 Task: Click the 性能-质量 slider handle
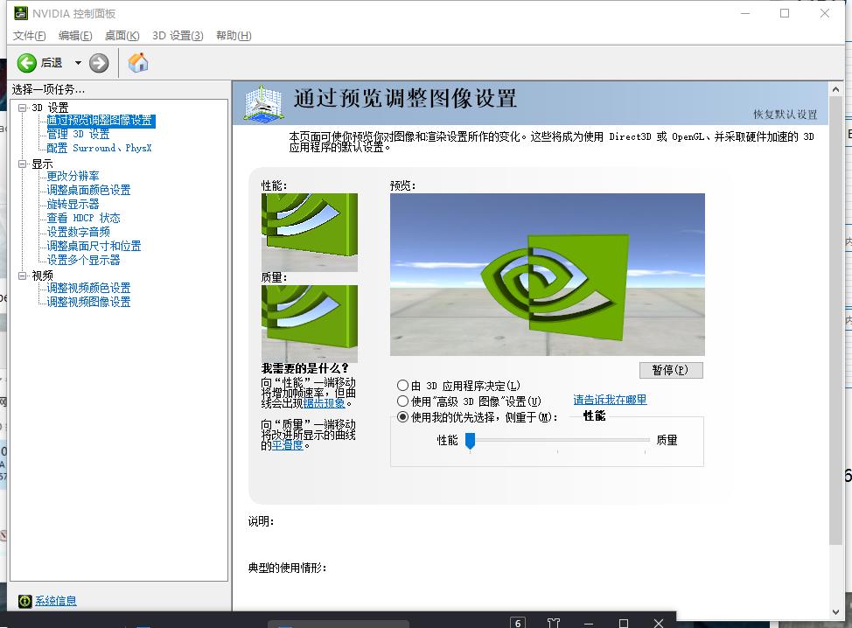click(470, 441)
